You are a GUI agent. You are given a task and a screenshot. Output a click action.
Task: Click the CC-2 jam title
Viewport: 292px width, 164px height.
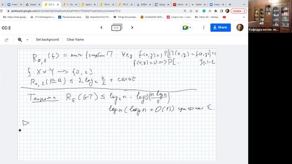[x=6, y=28]
